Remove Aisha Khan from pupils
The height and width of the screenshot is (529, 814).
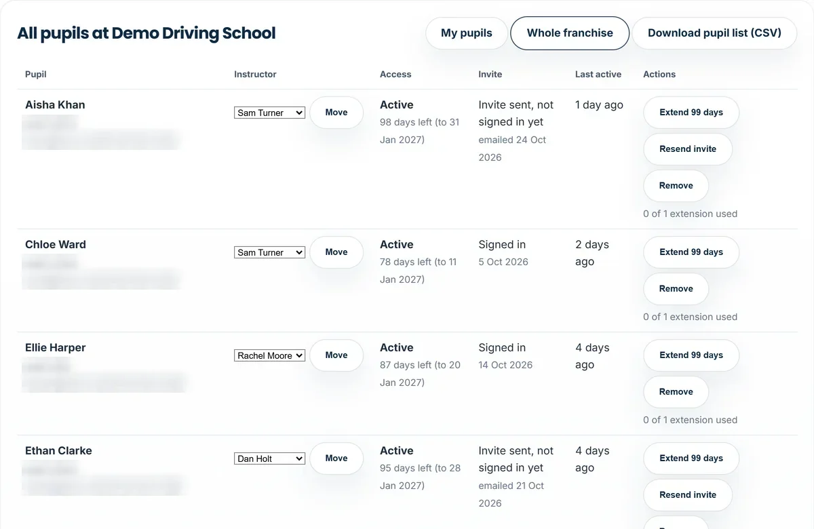coord(676,186)
